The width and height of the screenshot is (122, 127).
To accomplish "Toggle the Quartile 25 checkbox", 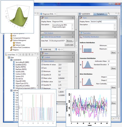I will (42, 75).
